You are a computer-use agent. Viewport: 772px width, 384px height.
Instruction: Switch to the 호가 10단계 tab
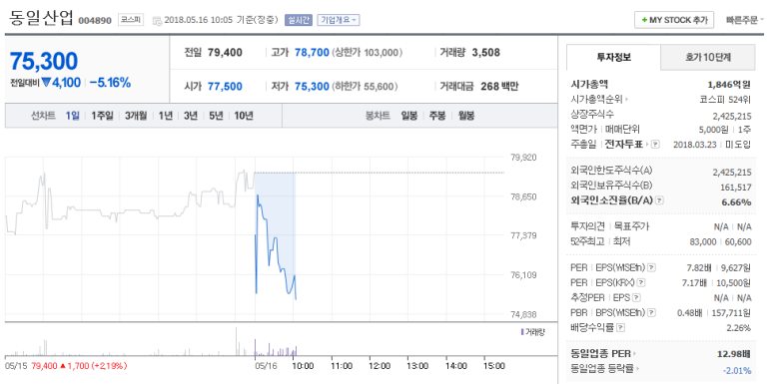(x=707, y=57)
